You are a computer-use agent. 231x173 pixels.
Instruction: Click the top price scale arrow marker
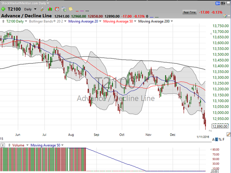point(211,34)
